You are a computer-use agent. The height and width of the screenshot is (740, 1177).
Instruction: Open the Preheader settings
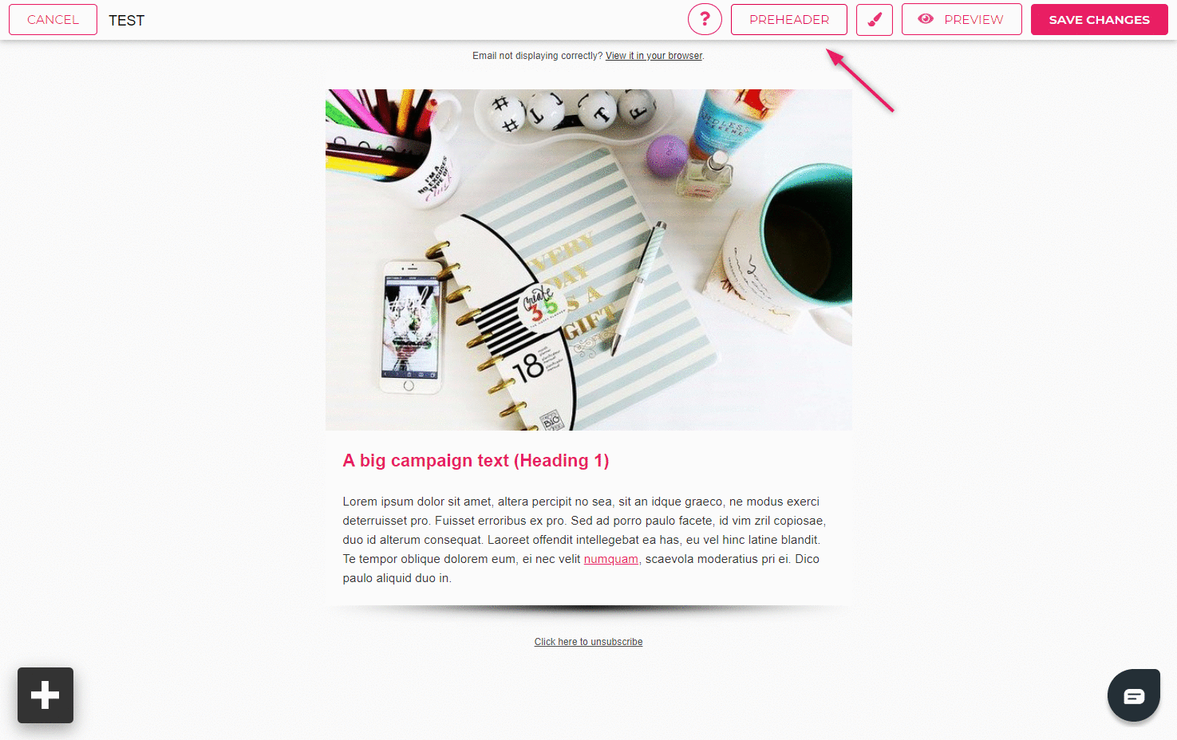point(789,19)
